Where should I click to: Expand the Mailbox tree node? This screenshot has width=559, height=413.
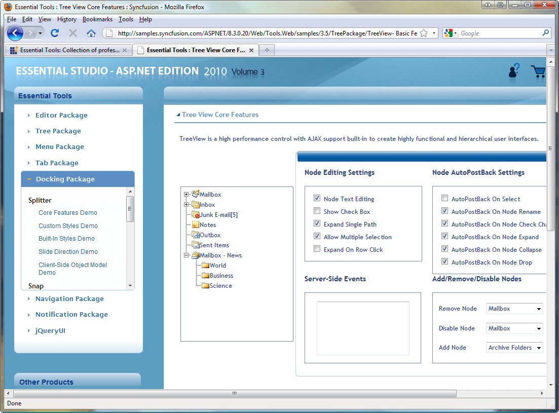(x=188, y=194)
